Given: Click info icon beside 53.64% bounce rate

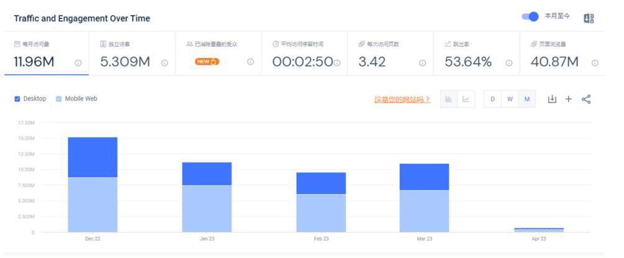Looking at the screenshot, I should tap(509, 63).
